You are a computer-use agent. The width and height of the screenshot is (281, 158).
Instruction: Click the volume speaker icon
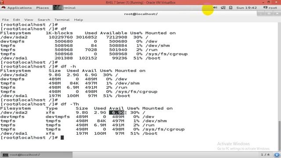tap(215, 7)
